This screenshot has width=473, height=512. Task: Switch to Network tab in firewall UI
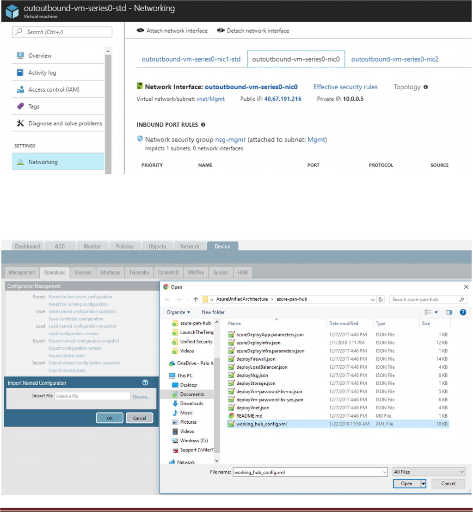tap(190, 246)
